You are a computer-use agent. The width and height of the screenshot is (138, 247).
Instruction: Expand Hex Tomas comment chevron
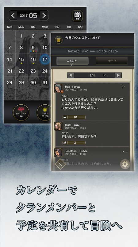pos(123,87)
